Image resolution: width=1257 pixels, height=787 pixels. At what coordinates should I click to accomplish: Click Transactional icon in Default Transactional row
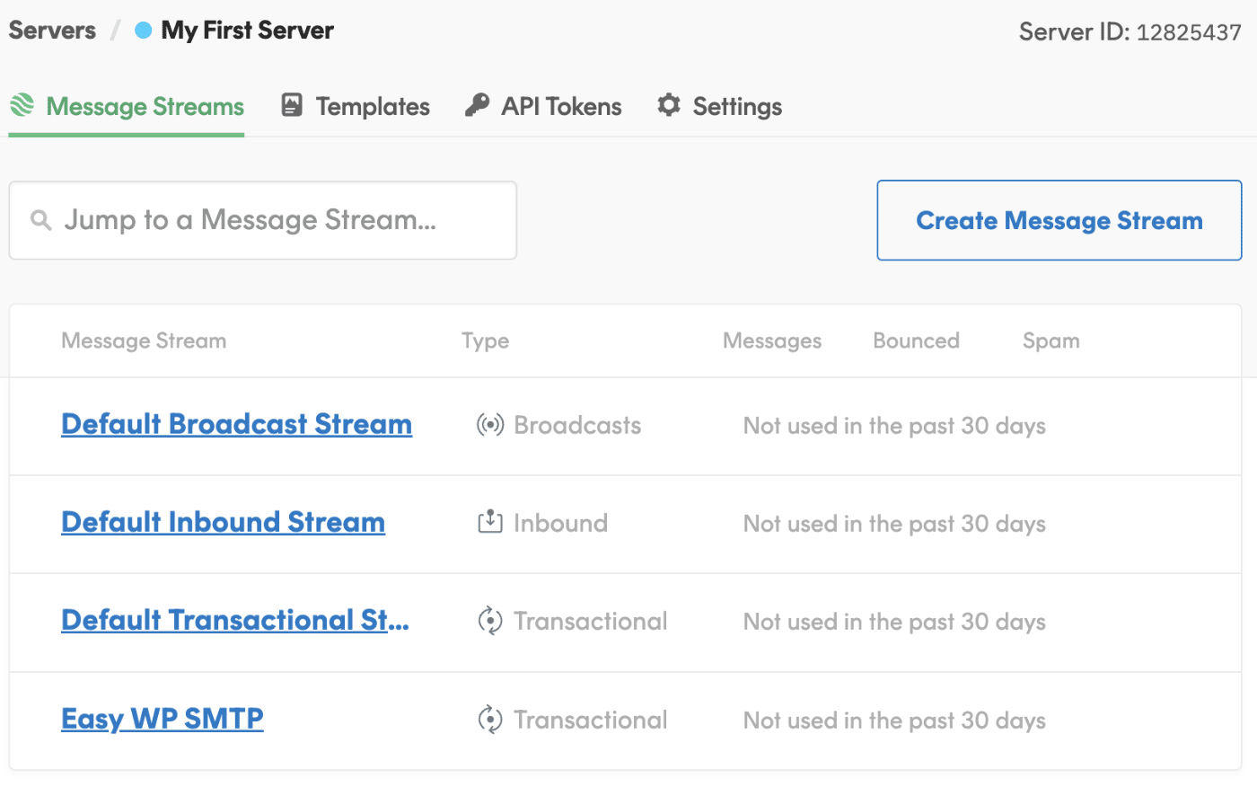(490, 621)
